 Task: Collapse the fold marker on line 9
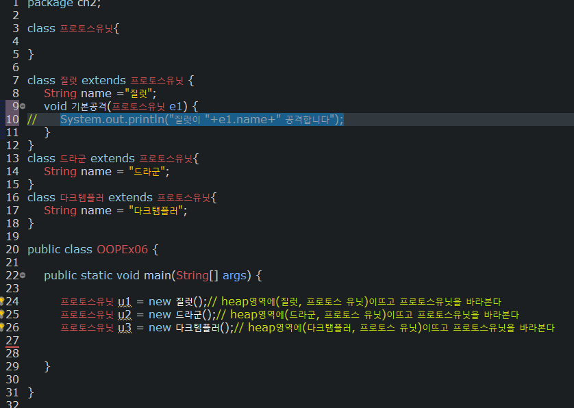point(23,106)
